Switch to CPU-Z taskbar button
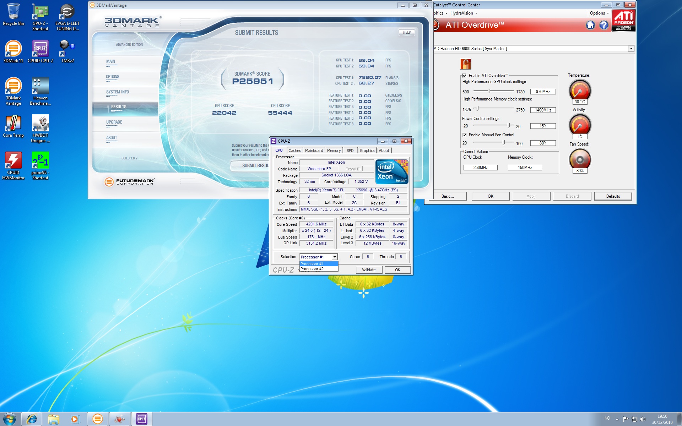This screenshot has height=426, width=682. pyautogui.click(x=141, y=419)
